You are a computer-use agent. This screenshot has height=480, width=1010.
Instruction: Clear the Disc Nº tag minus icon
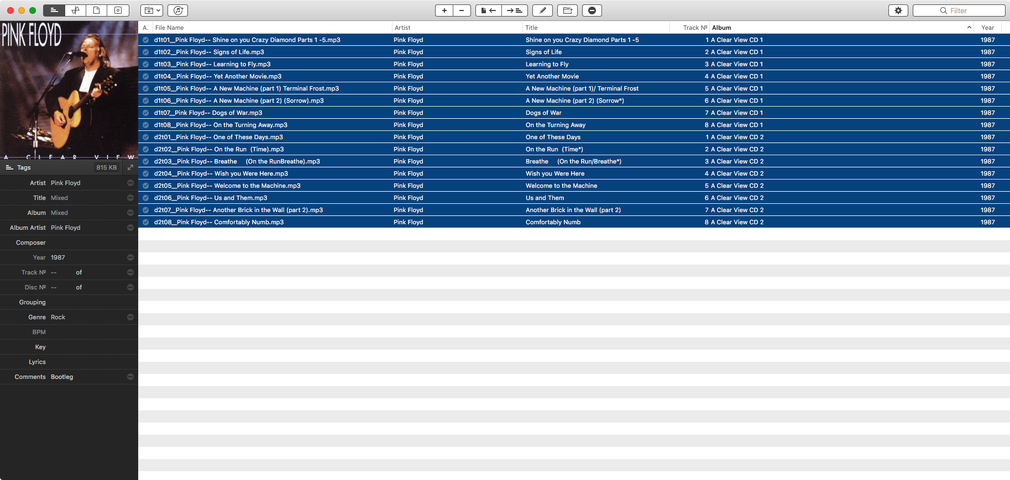130,287
